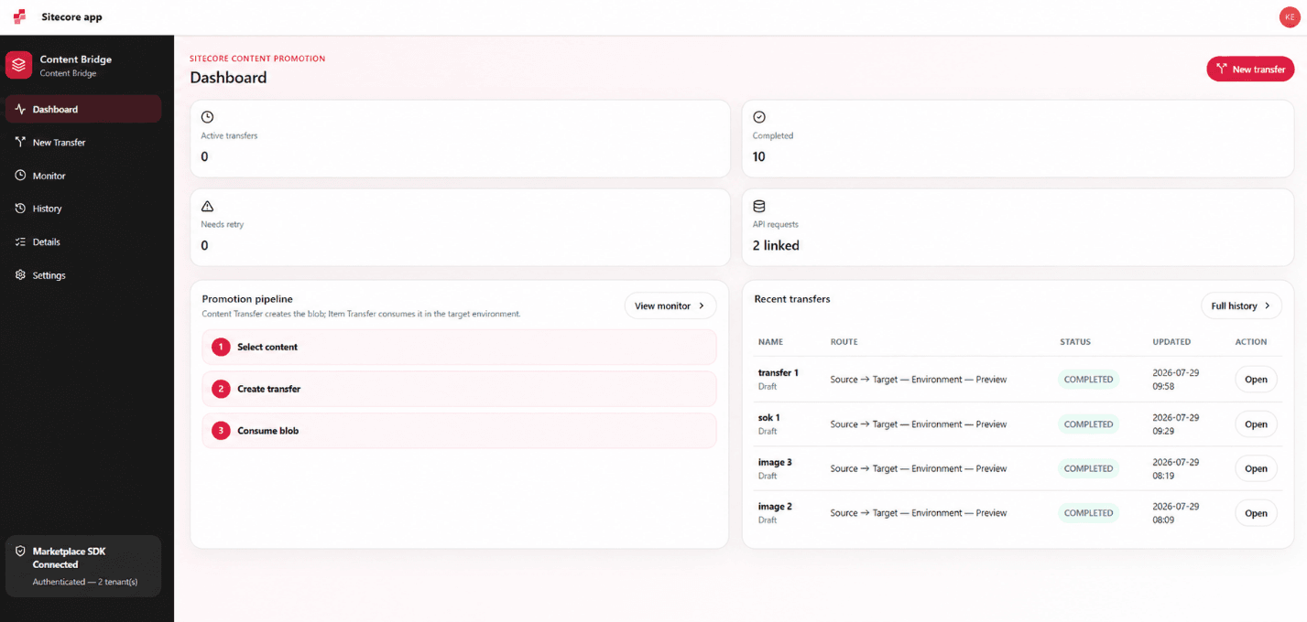Click the View monitor button
The width and height of the screenshot is (1307, 622).
click(670, 306)
